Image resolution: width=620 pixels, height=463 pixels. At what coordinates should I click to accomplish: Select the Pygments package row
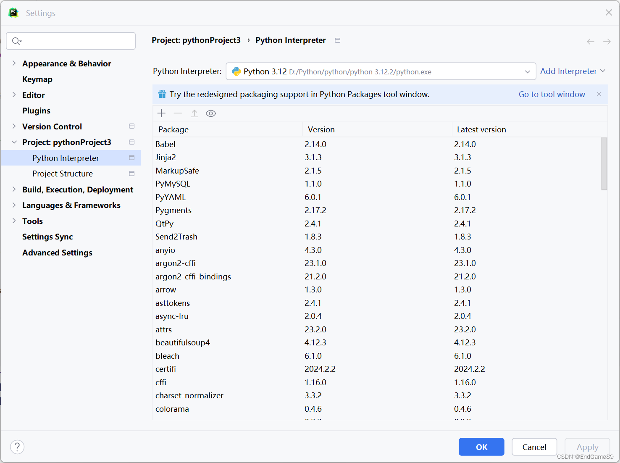pos(377,210)
